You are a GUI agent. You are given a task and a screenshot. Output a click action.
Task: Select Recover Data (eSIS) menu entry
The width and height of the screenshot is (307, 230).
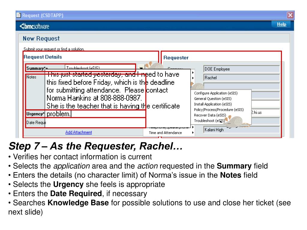coord(210,115)
